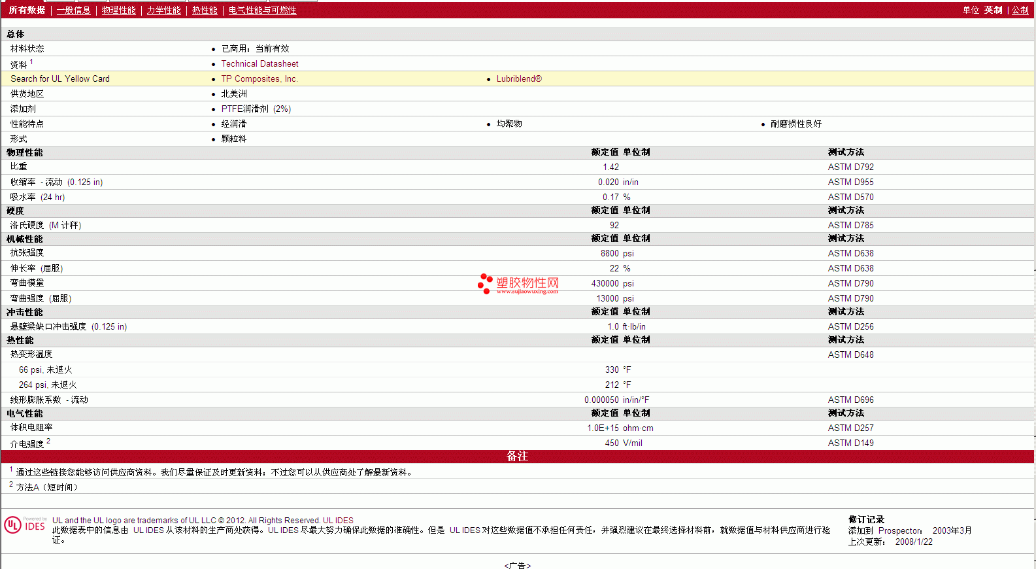1036x569 pixels.
Task: Open the Technical Datasheet link
Action: click(x=259, y=63)
